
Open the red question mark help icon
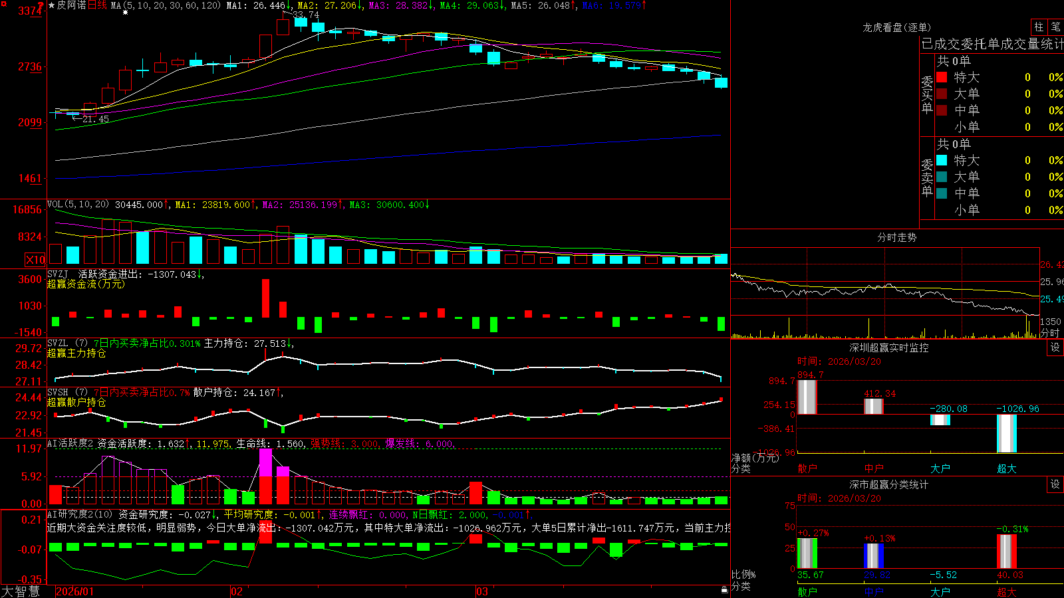tap(41, 5)
